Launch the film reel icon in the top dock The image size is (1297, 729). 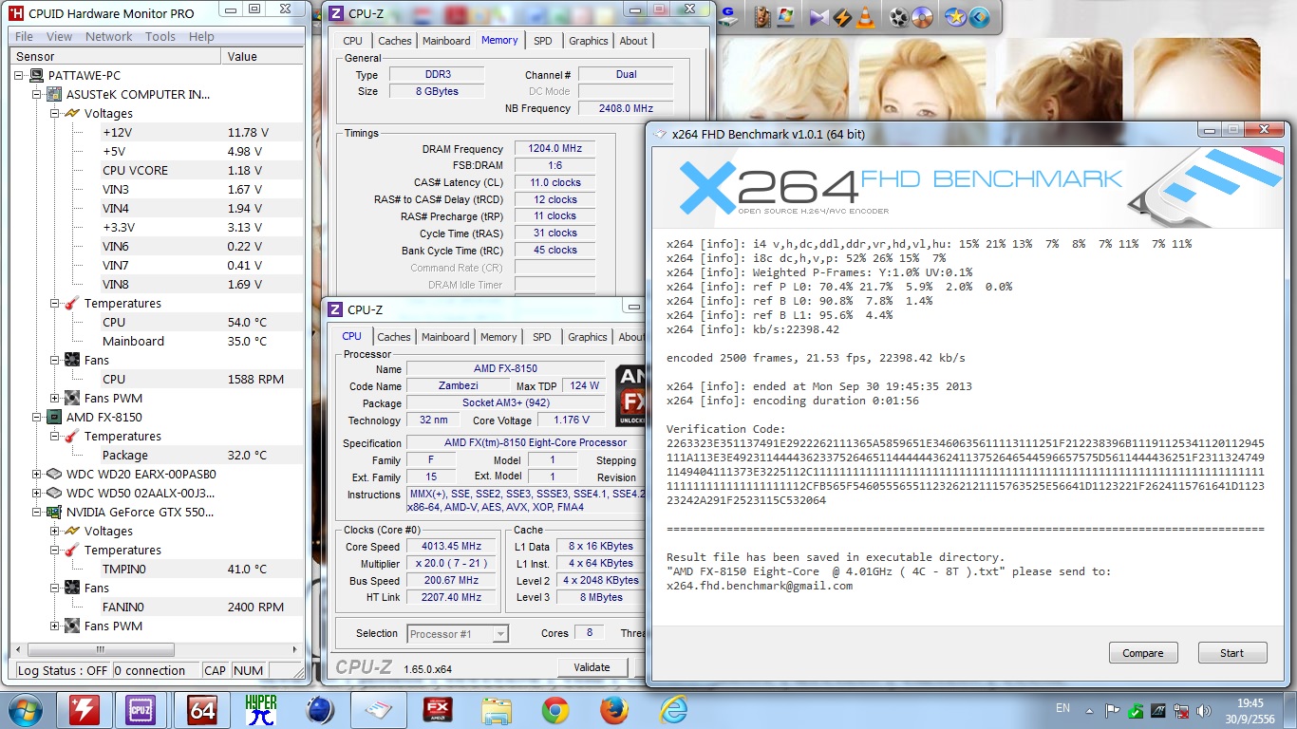tap(898, 17)
